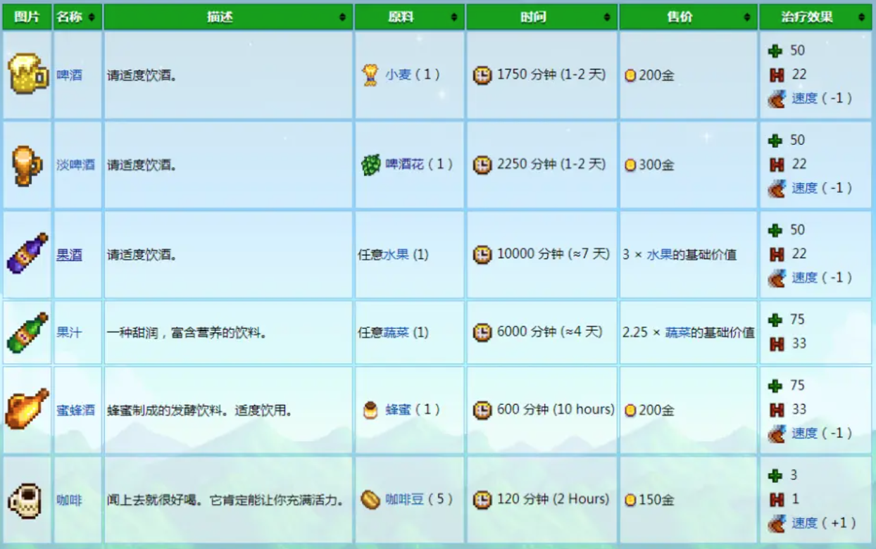Image resolution: width=876 pixels, height=549 pixels.
Task: Sort table by 原料 column
Action: pyautogui.click(x=409, y=17)
